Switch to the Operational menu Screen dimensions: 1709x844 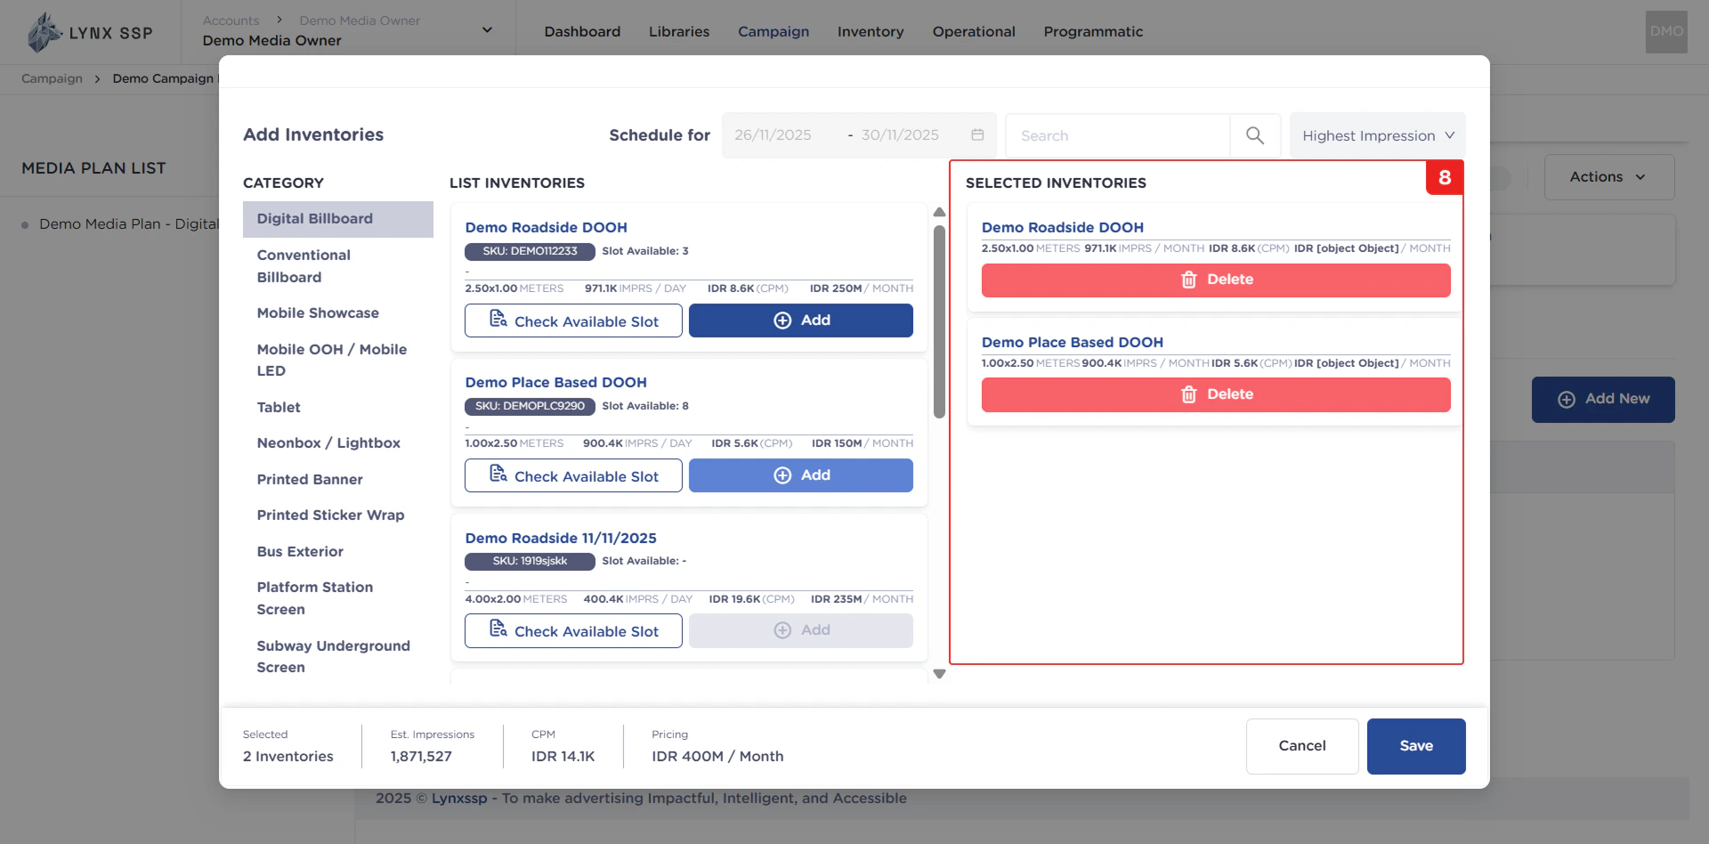(x=974, y=31)
